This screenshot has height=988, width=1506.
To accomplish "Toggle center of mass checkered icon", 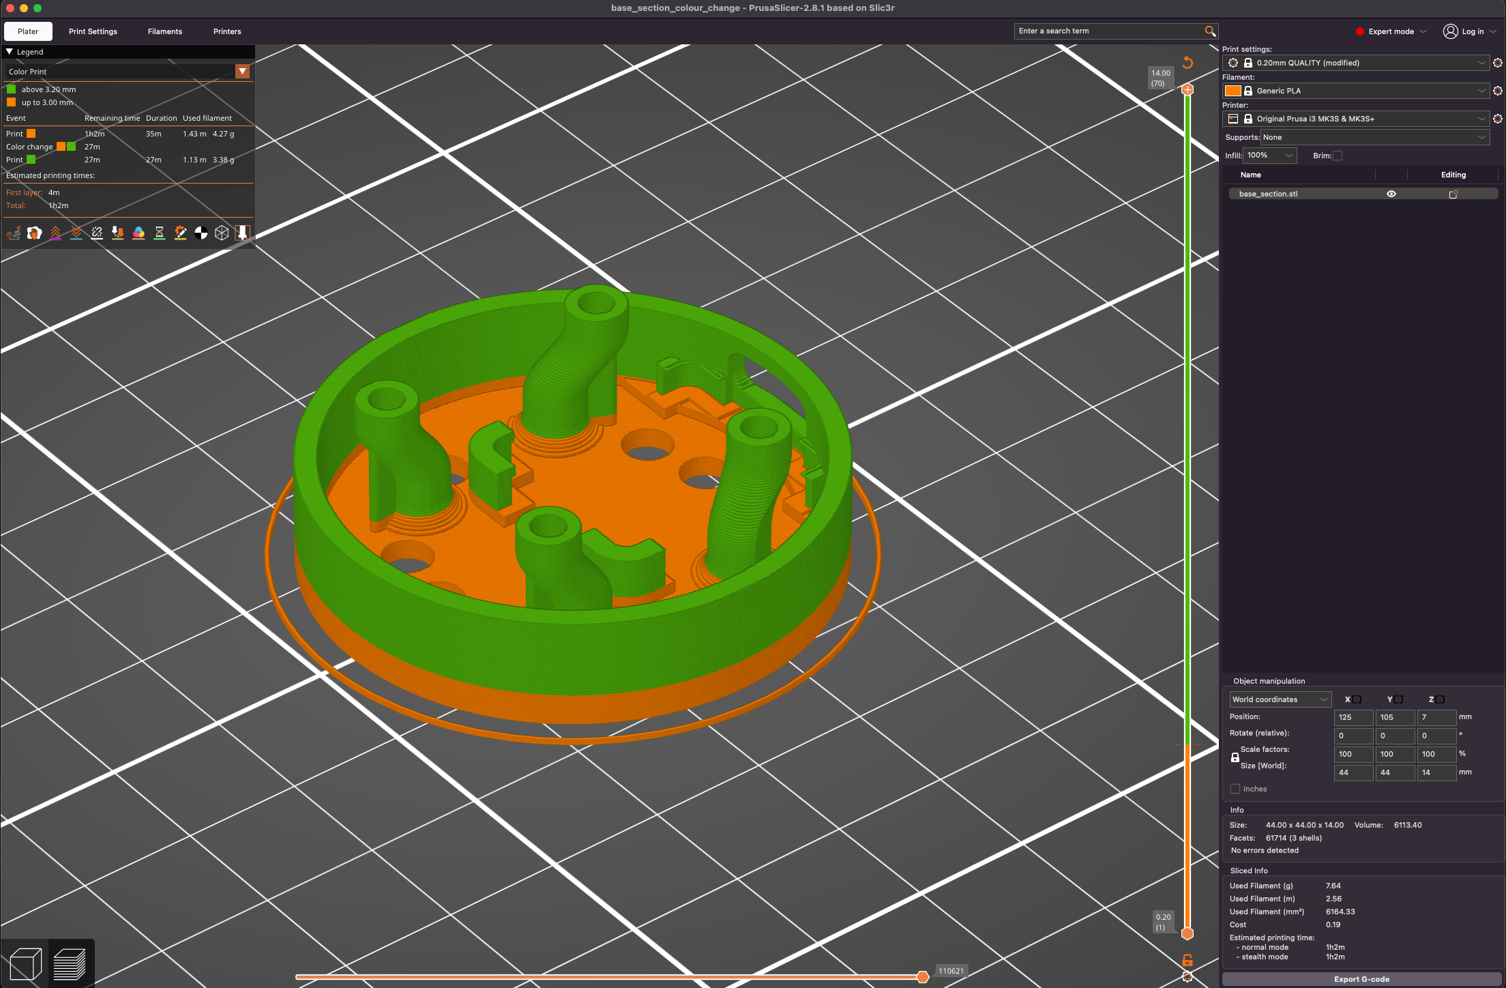I will pyautogui.click(x=201, y=233).
